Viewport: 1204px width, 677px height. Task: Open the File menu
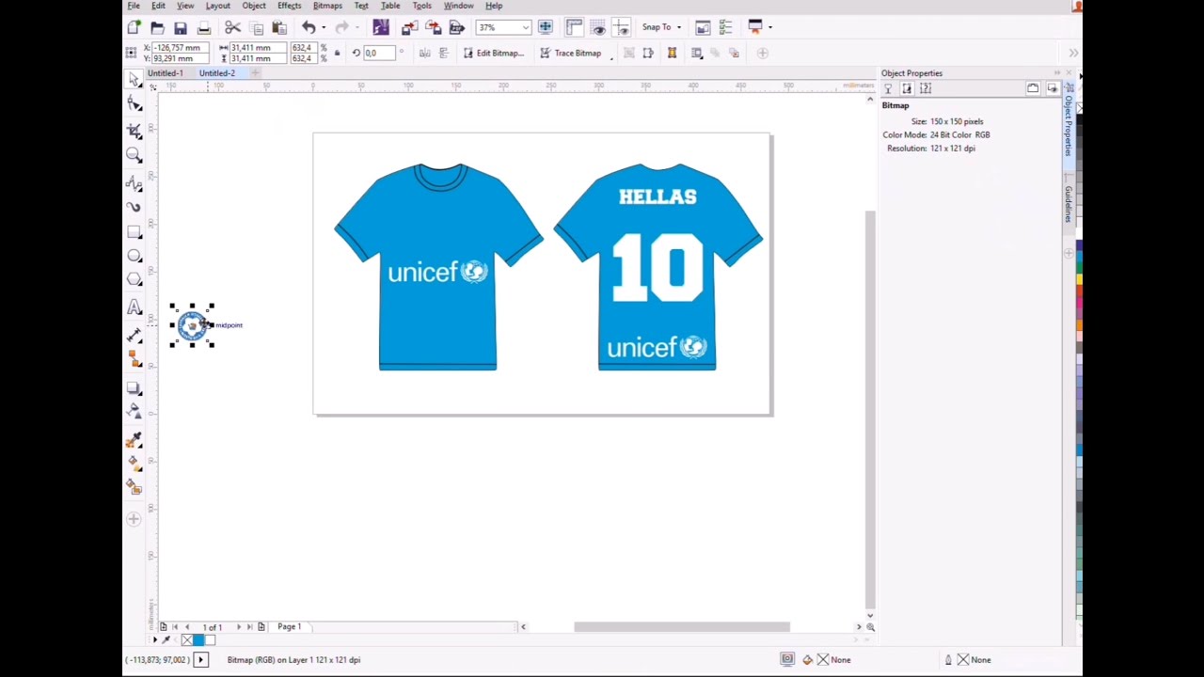click(x=134, y=6)
